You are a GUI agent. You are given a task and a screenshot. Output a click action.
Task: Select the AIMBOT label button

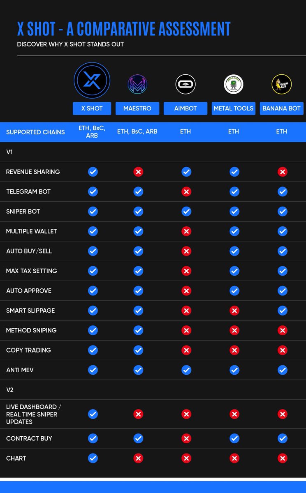[x=185, y=108]
